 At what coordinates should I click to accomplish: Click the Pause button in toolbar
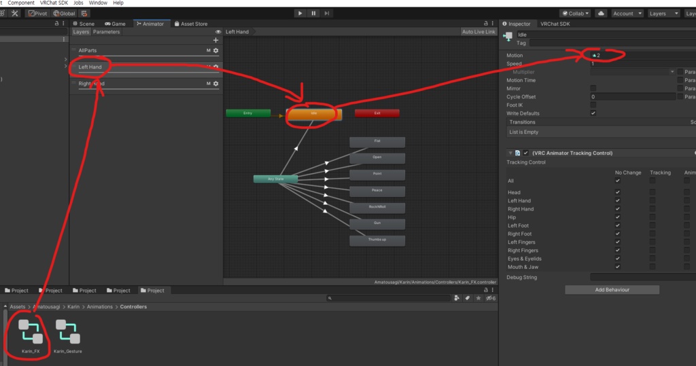[313, 14]
